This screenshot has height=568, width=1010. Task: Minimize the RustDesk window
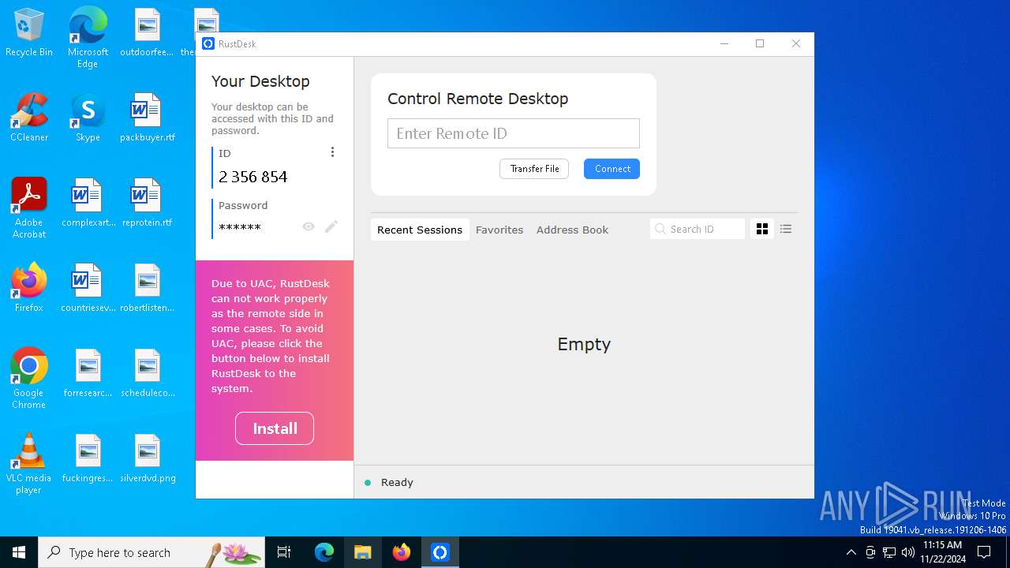coord(724,44)
